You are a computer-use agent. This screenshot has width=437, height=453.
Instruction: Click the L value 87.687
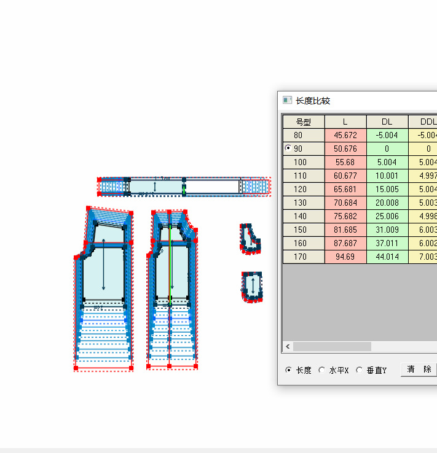click(x=345, y=243)
